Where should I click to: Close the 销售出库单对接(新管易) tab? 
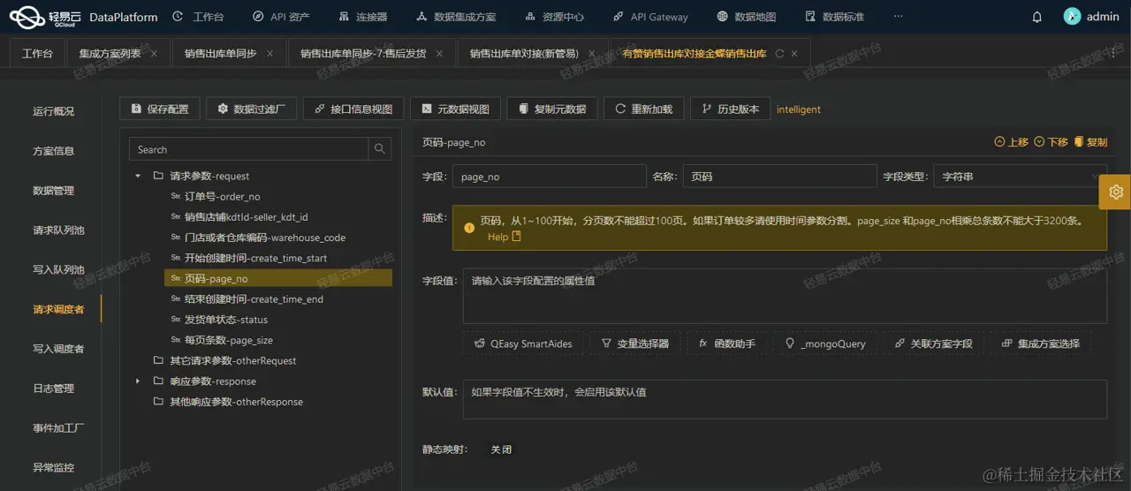591,54
